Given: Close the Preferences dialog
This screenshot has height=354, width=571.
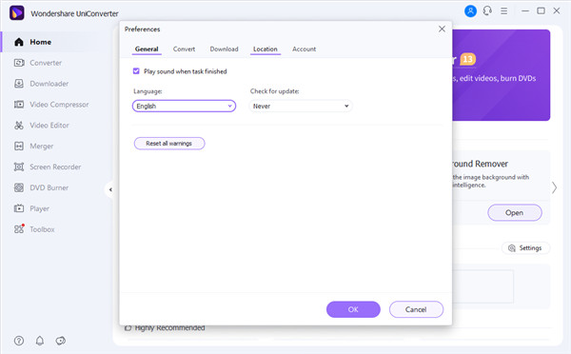Looking at the screenshot, I should [442, 29].
